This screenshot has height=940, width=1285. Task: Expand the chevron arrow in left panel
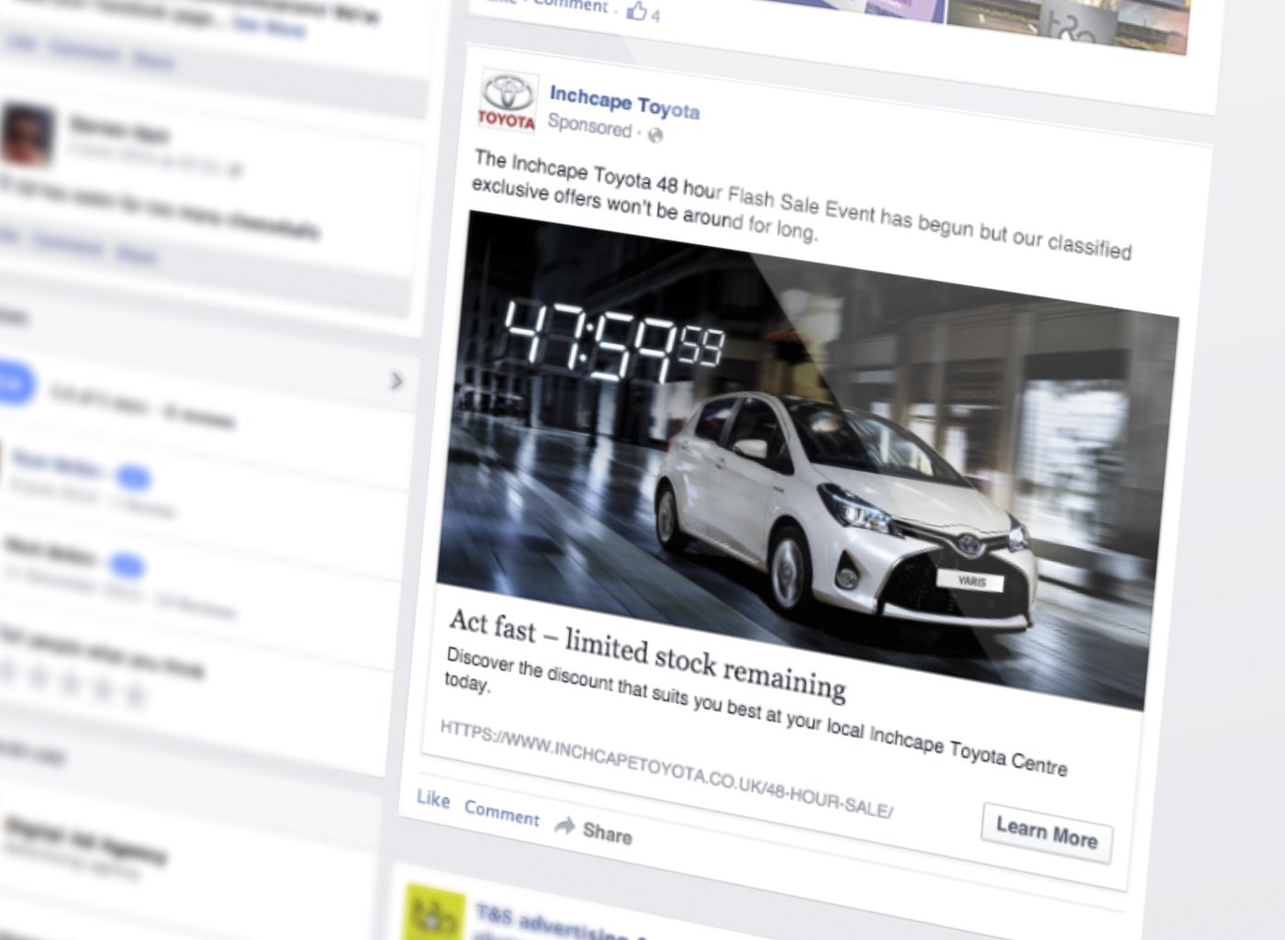pyautogui.click(x=397, y=380)
